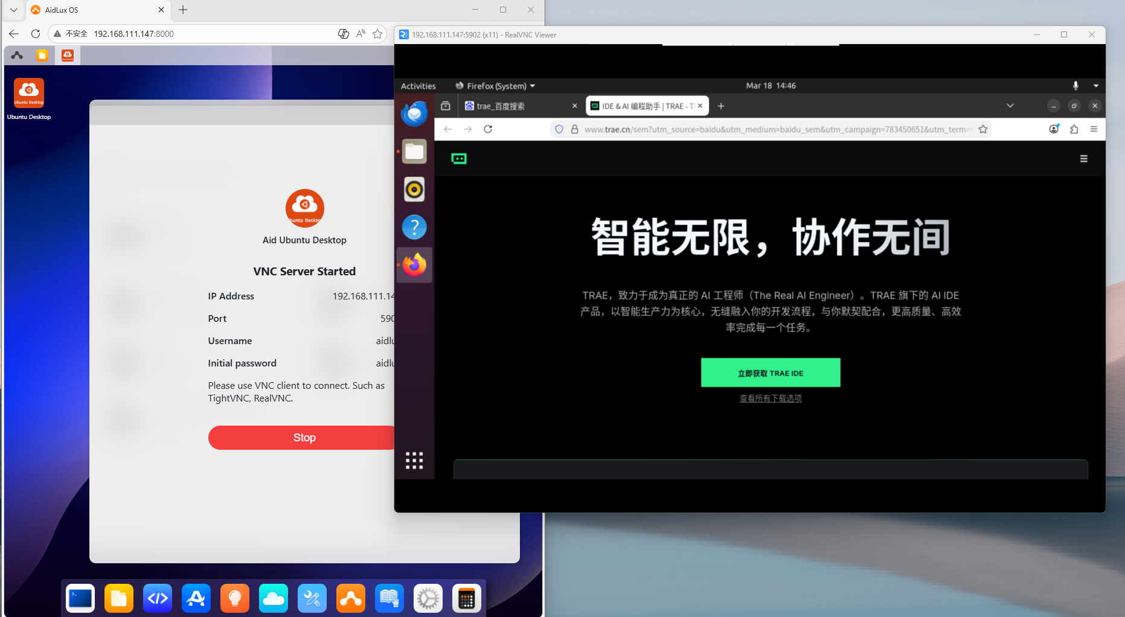This screenshot has height=617, width=1125.
Task: Open the Files app in the Ubuntu dock
Action: pyautogui.click(x=414, y=152)
